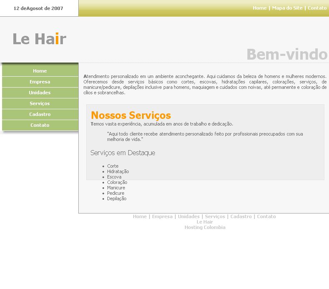Image resolution: width=329 pixels, height=289 pixels.
Task: Follow the footer Empresa link
Action: coord(162,216)
